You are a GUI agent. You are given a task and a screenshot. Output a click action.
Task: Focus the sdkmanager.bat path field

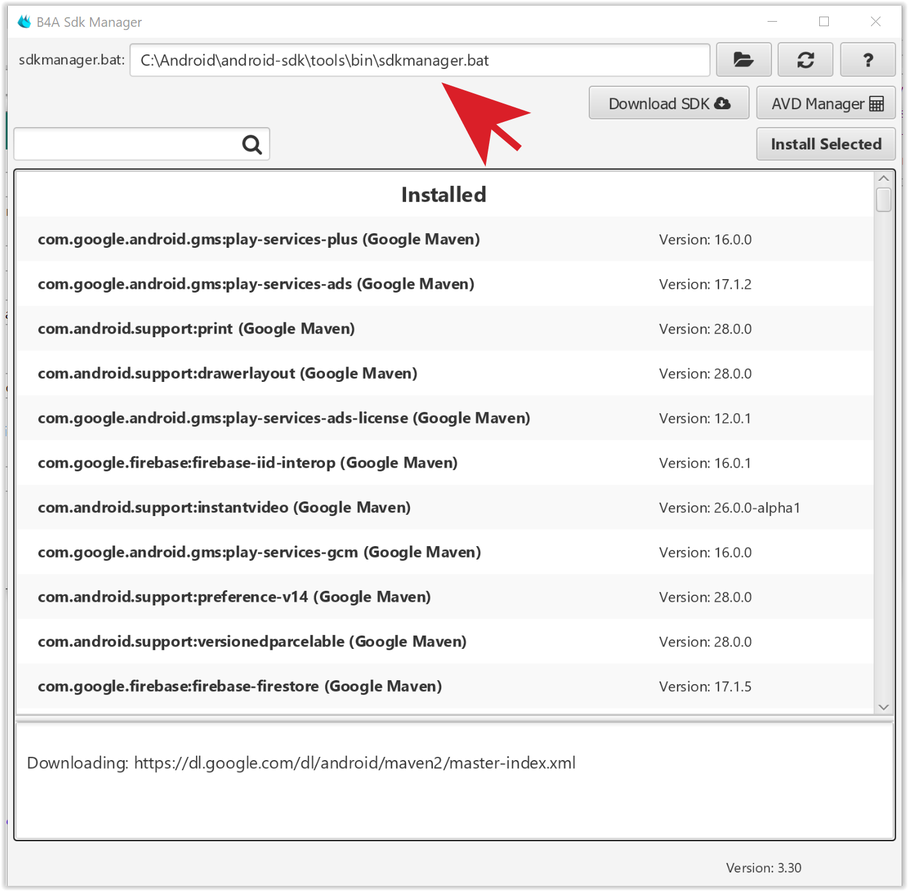(420, 60)
